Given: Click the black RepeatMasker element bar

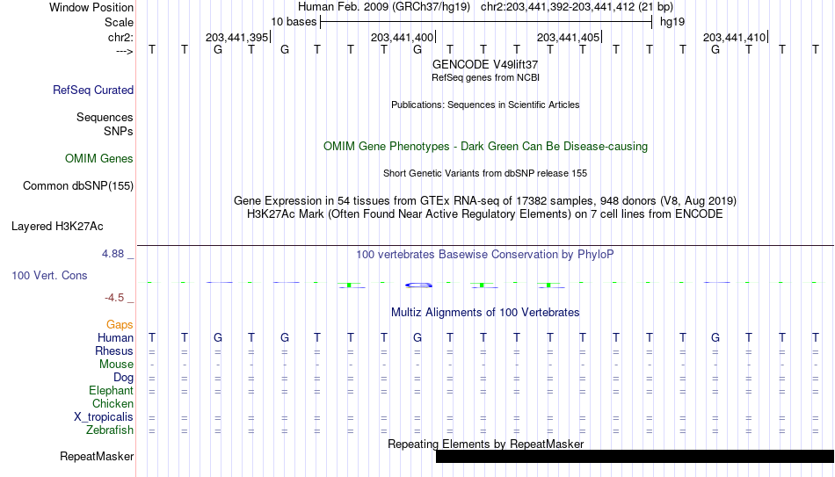Looking at the screenshot, I should [635, 456].
